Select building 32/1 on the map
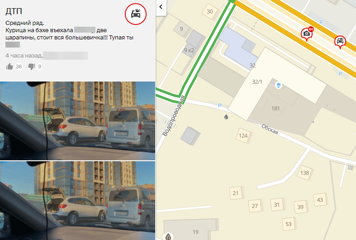This screenshot has width=356, height=240. click(x=257, y=82)
